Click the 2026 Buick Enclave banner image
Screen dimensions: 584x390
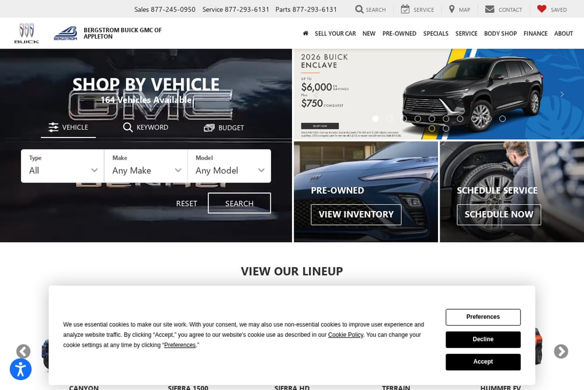[x=439, y=94]
